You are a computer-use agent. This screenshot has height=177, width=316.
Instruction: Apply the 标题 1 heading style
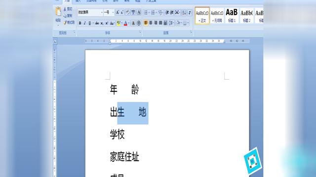click(232, 16)
